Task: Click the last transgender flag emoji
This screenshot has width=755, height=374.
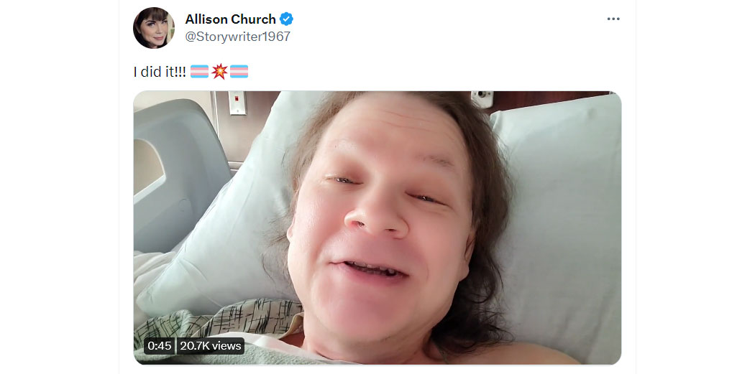Action: point(239,72)
